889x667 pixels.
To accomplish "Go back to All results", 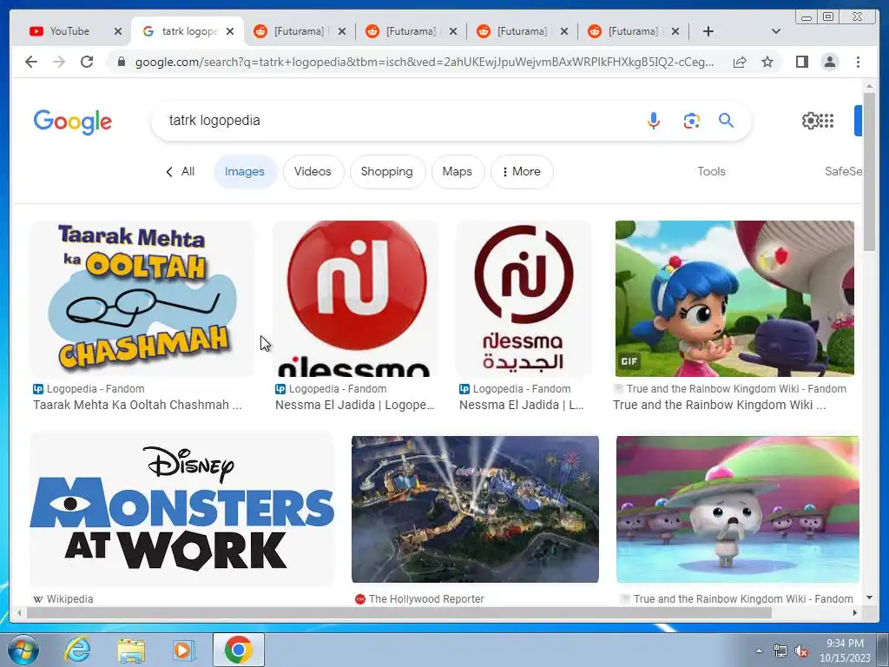I will pos(181,172).
